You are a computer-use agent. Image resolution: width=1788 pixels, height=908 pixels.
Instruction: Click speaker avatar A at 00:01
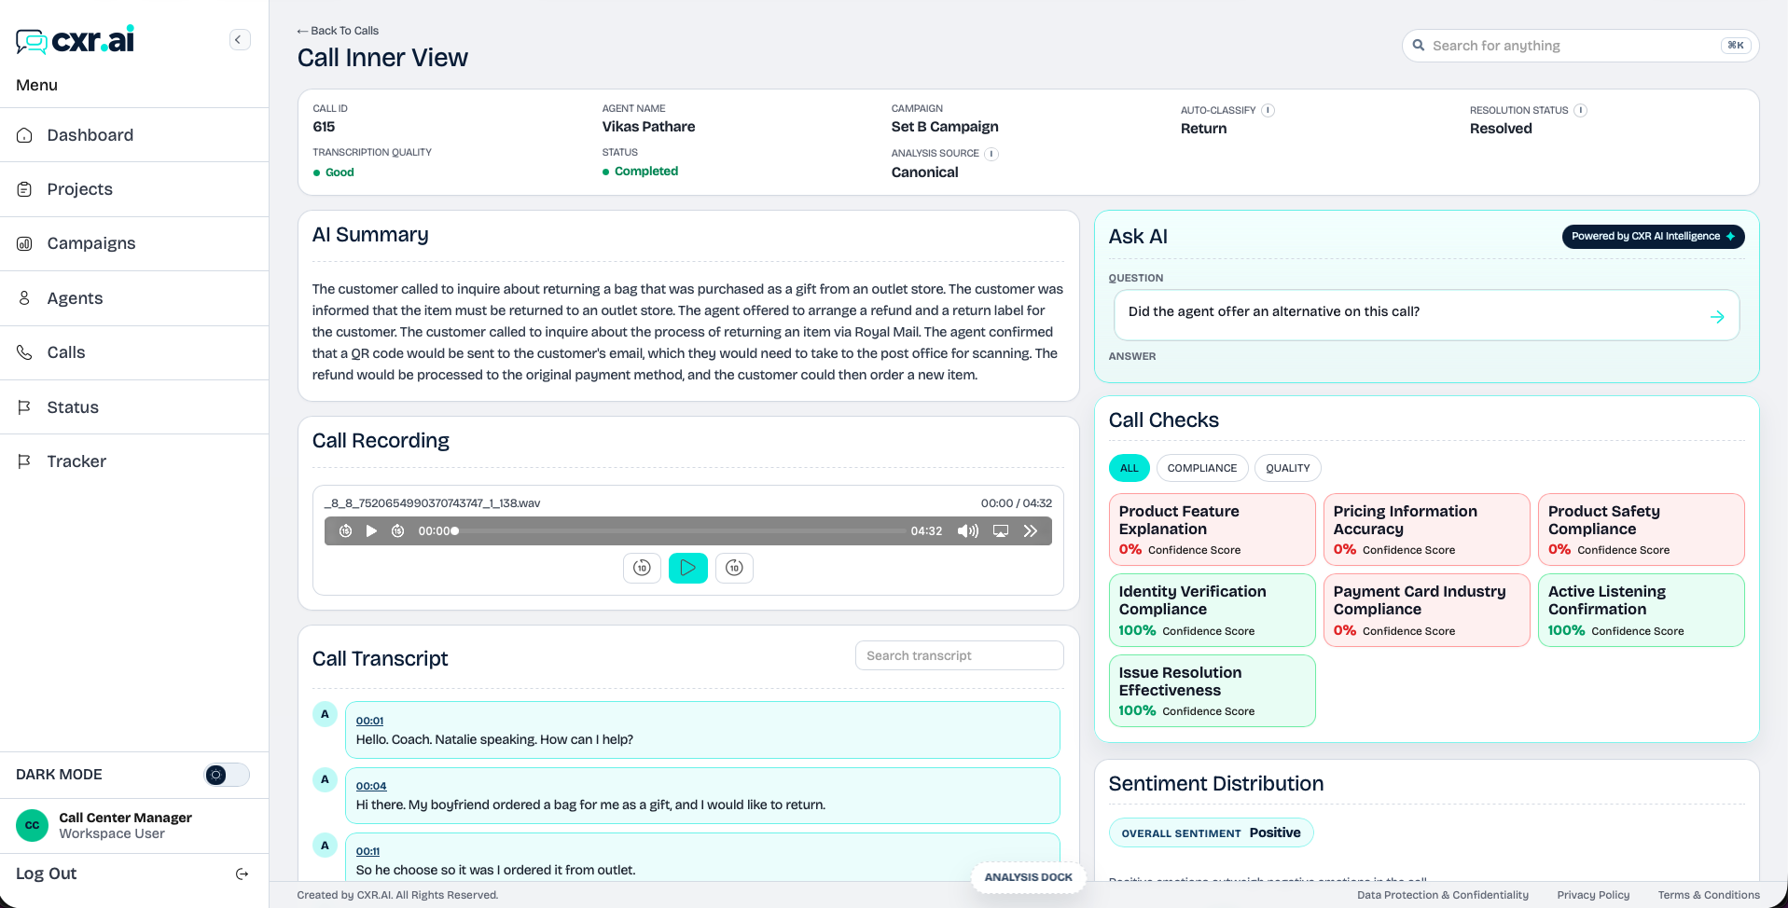pos(325,714)
